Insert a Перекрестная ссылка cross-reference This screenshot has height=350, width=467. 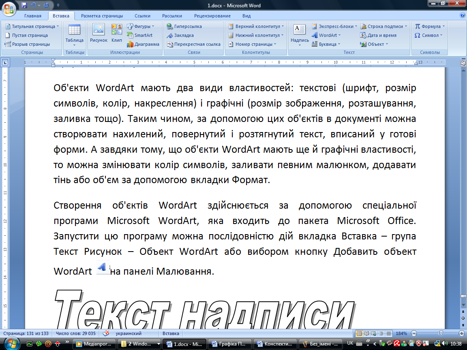[x=194, y=44]
